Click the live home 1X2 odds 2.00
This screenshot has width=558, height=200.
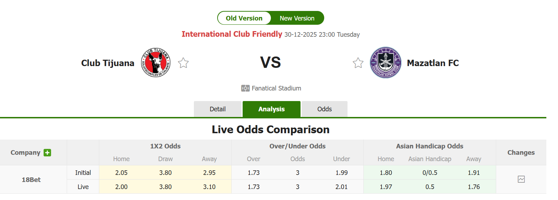[x=121, y=187]
